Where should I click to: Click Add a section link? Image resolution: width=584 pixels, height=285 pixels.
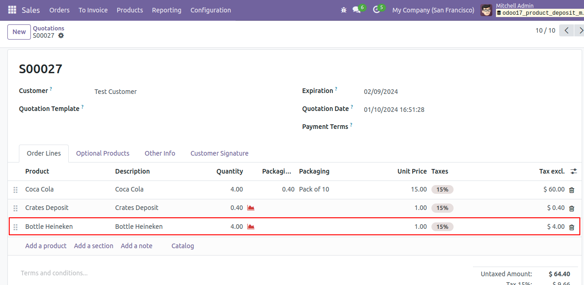[94, 246]
